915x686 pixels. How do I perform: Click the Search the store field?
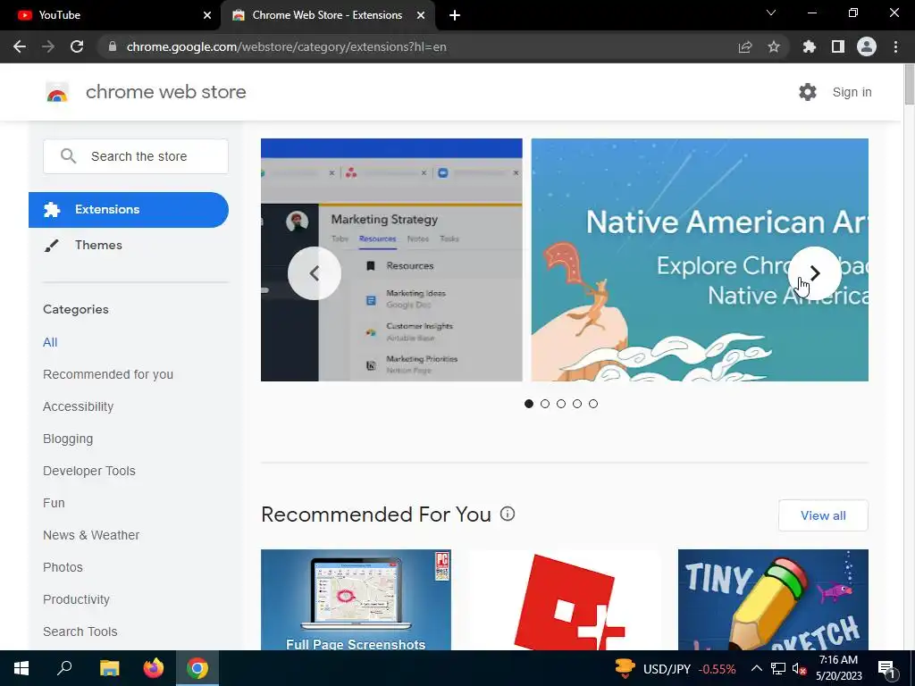(x=136, y=156)
